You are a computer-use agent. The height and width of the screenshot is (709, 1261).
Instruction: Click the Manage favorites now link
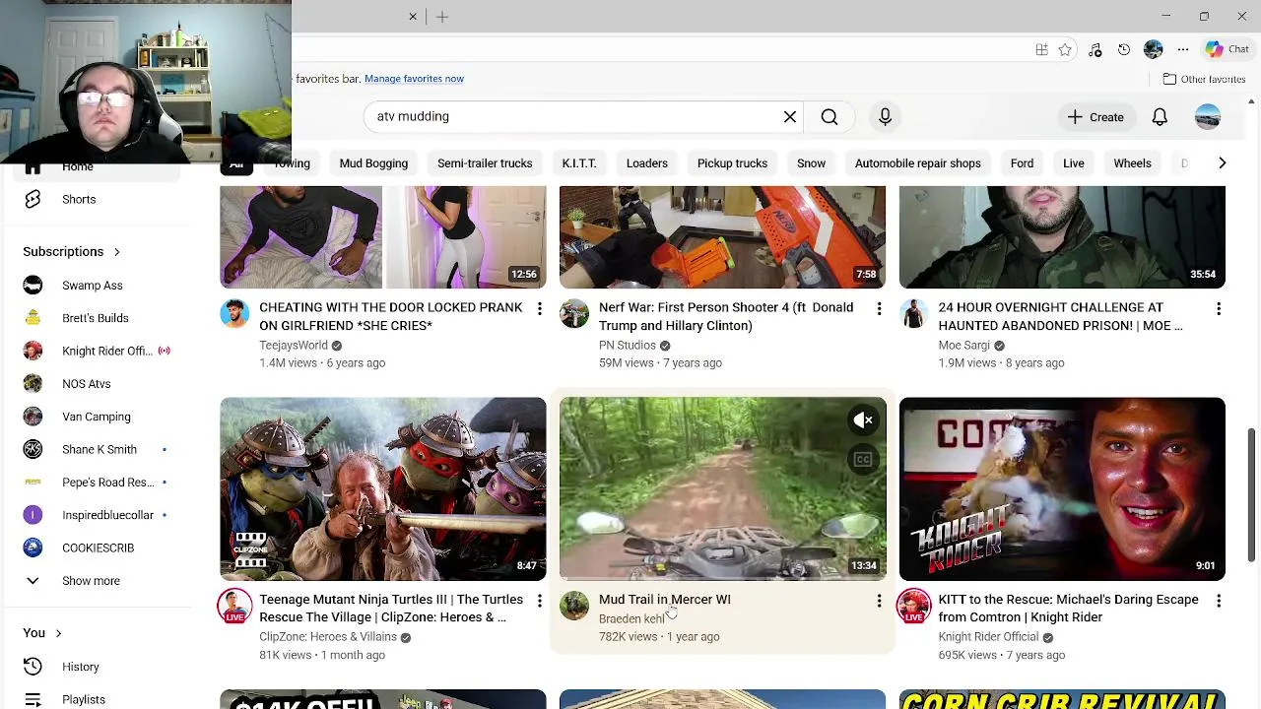point(414,79)
